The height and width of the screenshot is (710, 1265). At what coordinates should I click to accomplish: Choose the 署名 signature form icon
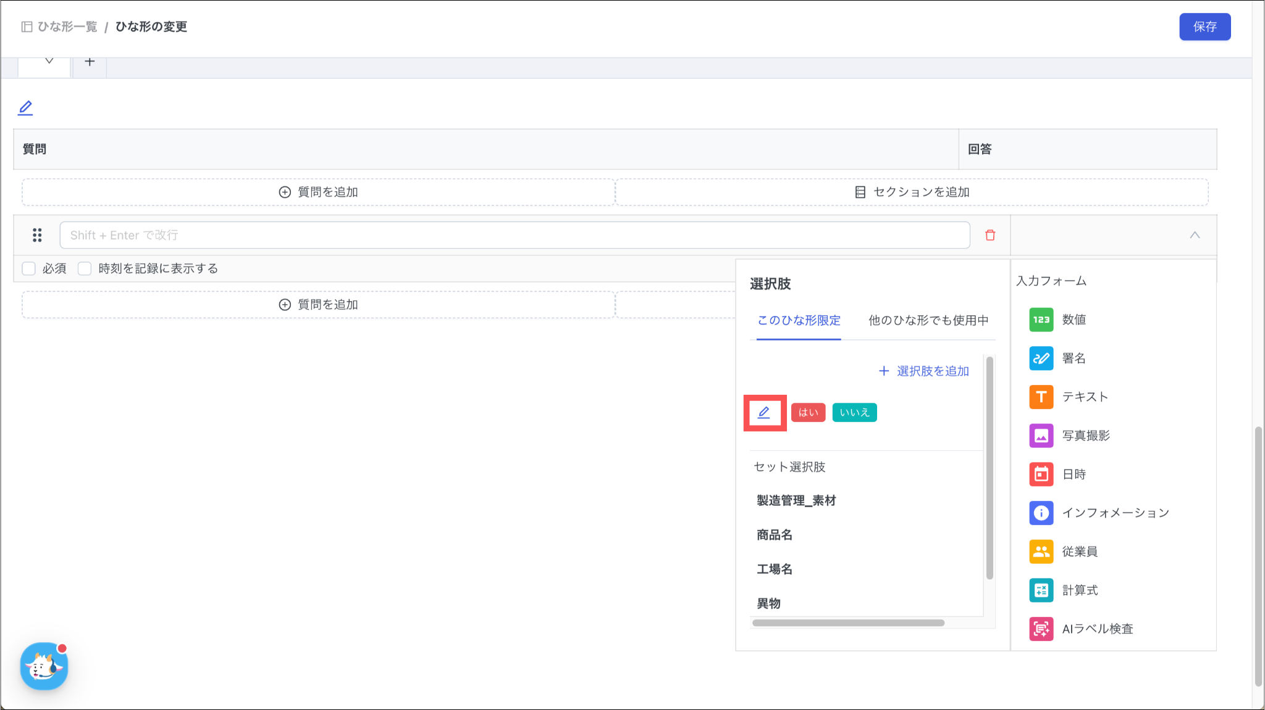(x=1041, y=358)
